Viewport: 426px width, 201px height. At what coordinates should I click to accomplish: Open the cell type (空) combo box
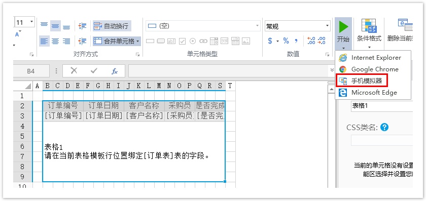point(203,26)
